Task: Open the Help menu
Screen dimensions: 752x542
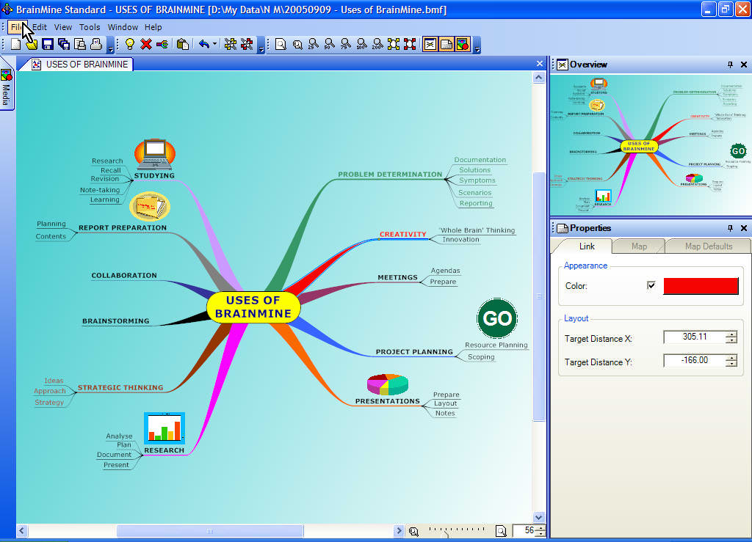Action: (153, 27)
